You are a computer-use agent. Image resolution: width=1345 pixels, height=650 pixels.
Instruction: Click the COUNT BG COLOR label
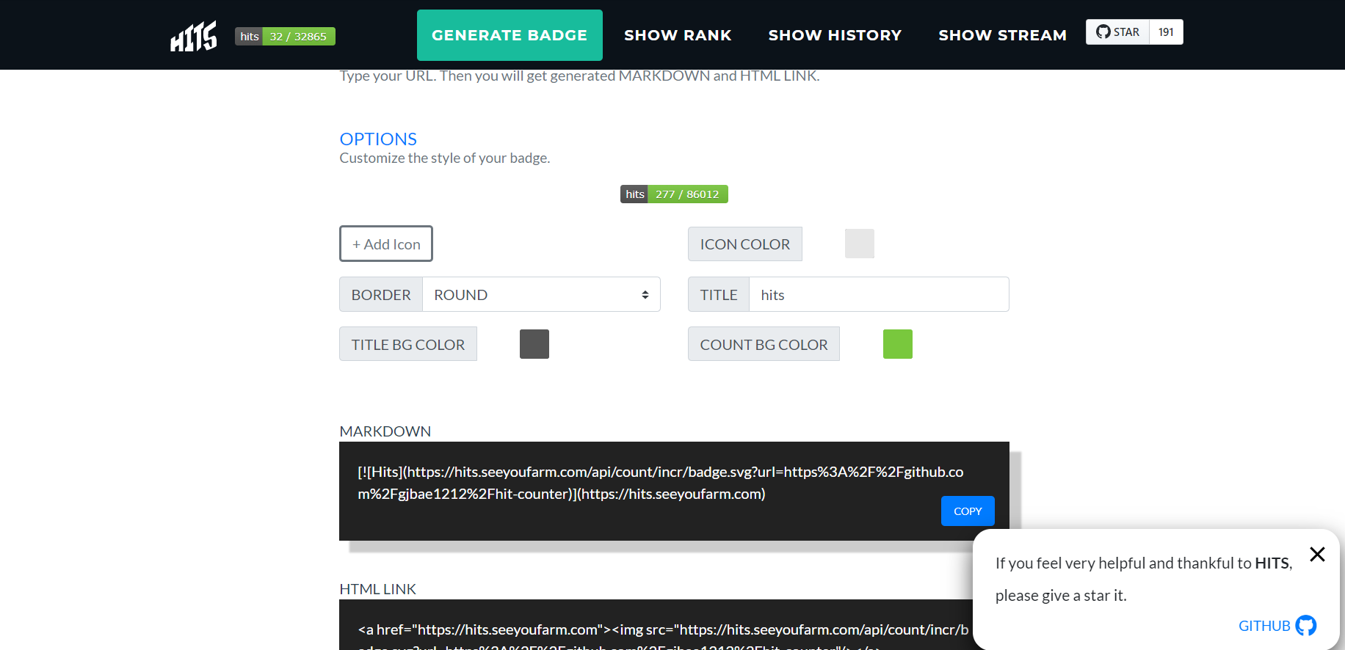point(764,344)
